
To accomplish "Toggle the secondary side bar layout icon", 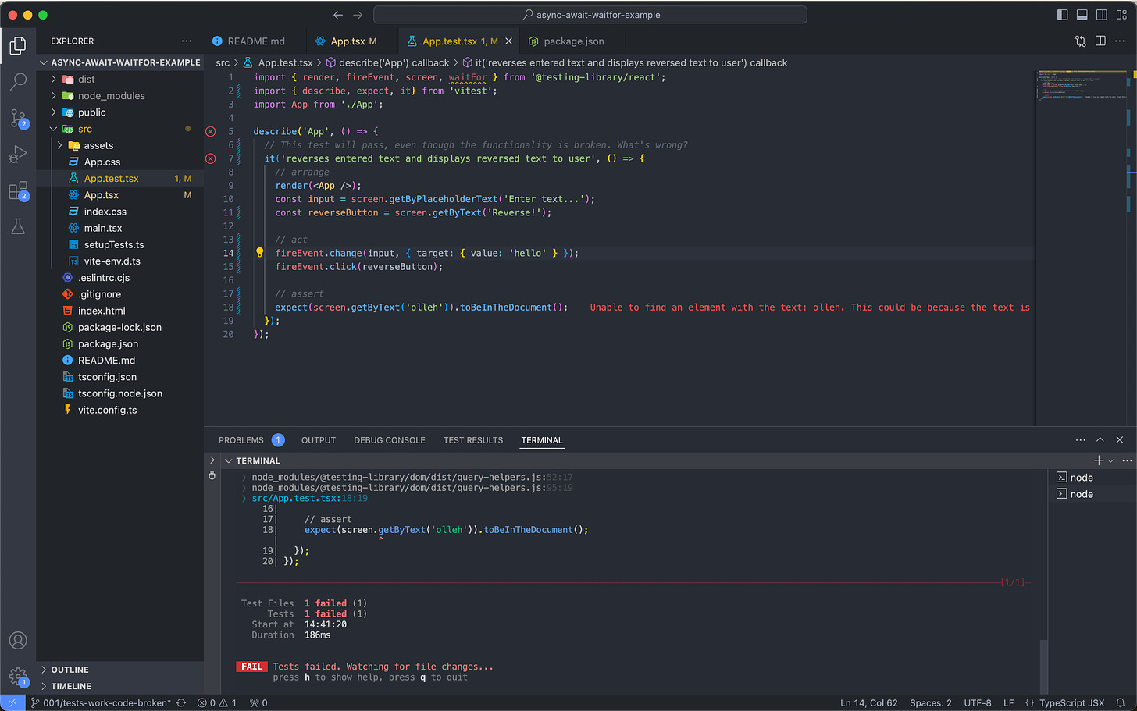I will (x=1101, y=15).
